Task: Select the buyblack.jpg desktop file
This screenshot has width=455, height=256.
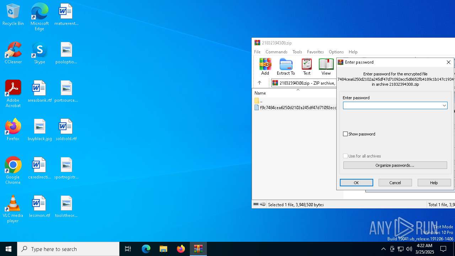Action: pos(39,130)
